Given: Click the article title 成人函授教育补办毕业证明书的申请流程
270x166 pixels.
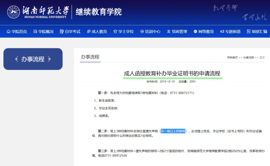Looking at the screenshot, I should [x=172, y=74].
